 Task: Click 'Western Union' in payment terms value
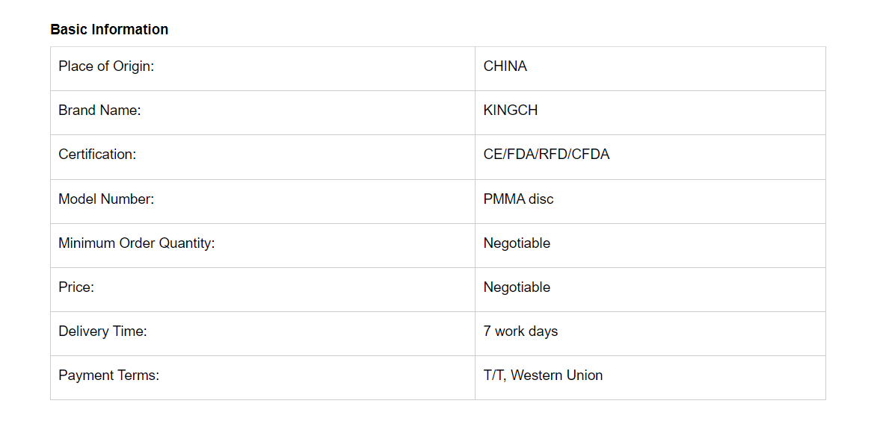557,376
